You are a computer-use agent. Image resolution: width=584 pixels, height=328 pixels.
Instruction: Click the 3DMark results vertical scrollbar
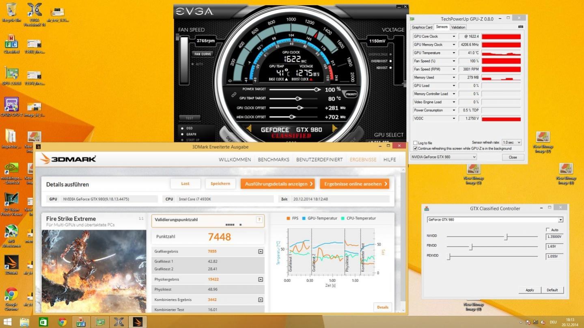point(403,240)
